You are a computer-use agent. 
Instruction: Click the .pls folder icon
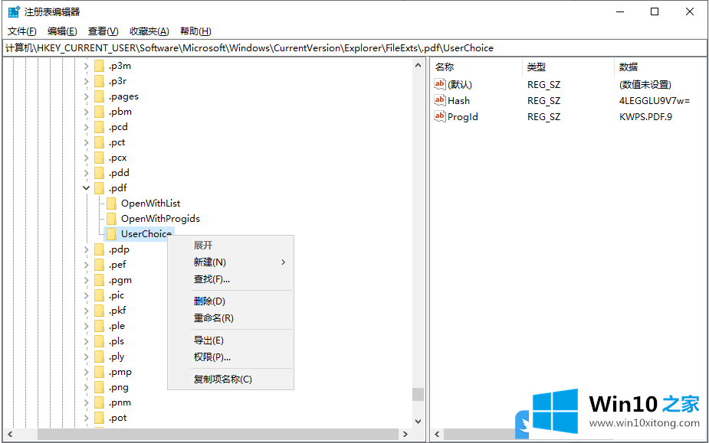point(99,341)
